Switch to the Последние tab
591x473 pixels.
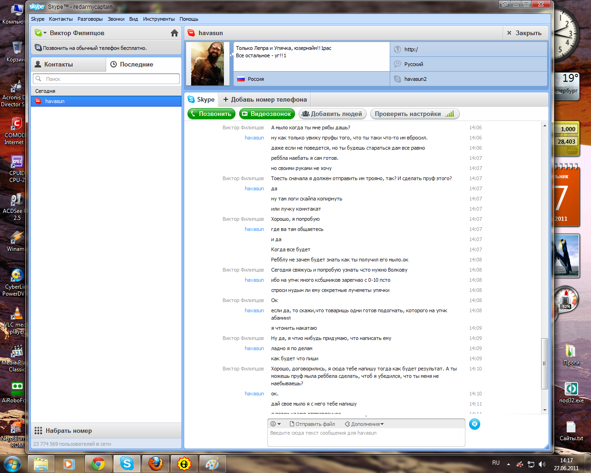144,64
